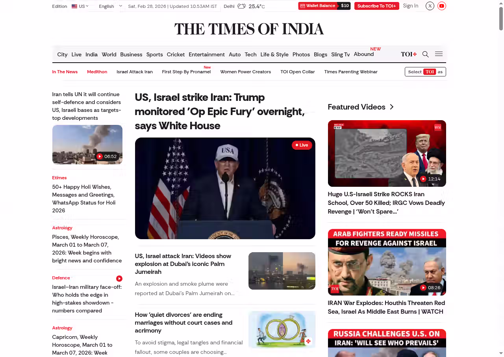
Task: Open the Entertainment menu item
Action: [x=206, y=54]
